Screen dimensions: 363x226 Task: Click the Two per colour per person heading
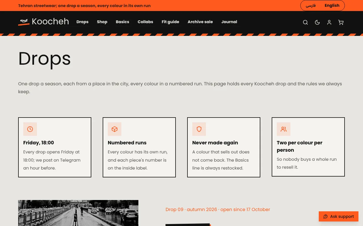pyautogui.click(x=299, y=146)
